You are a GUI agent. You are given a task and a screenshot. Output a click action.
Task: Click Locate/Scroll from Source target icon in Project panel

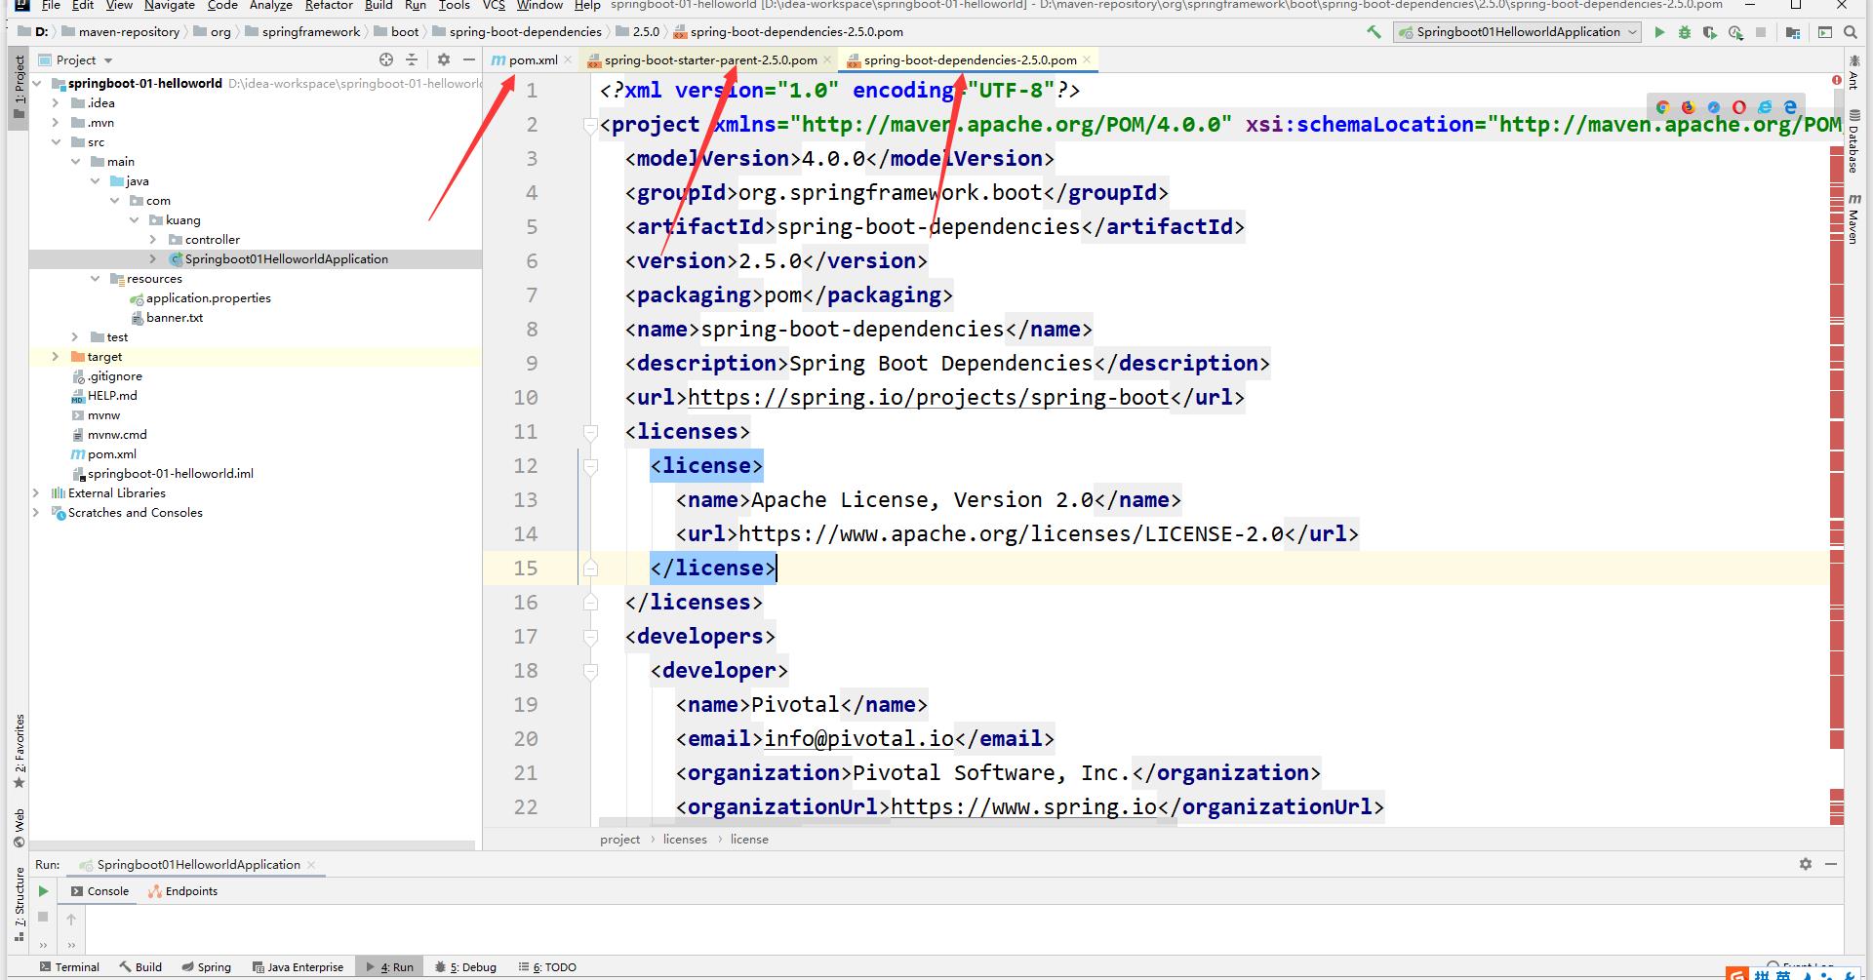click(x=386, y=59)
